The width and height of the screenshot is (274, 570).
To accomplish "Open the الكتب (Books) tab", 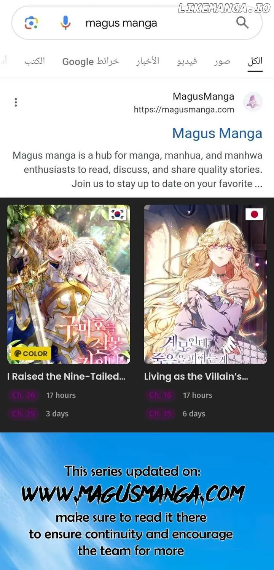I will tap(35, 62).
